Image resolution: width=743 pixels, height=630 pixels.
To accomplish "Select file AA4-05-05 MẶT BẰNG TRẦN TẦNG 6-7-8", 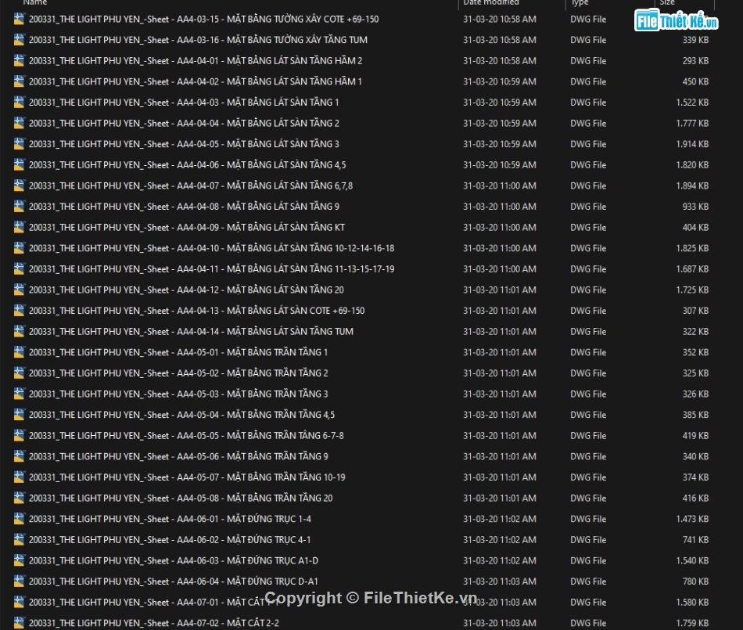I will pos(186,436).
